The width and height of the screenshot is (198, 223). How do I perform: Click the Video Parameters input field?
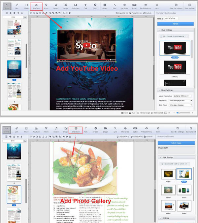(182, 96)
